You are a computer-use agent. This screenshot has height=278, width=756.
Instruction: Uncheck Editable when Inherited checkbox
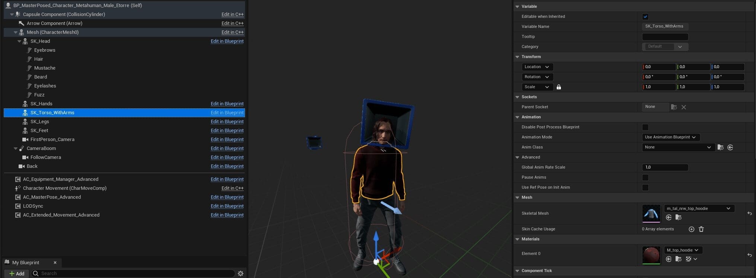pos(645,17)
